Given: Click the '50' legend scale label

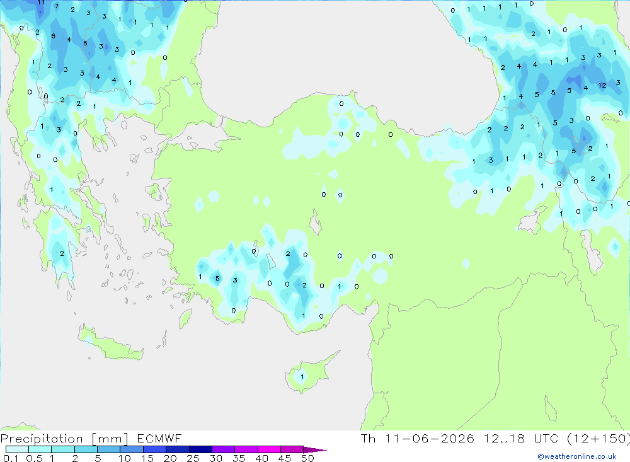Looking at the screenshot, I should 307,458.
